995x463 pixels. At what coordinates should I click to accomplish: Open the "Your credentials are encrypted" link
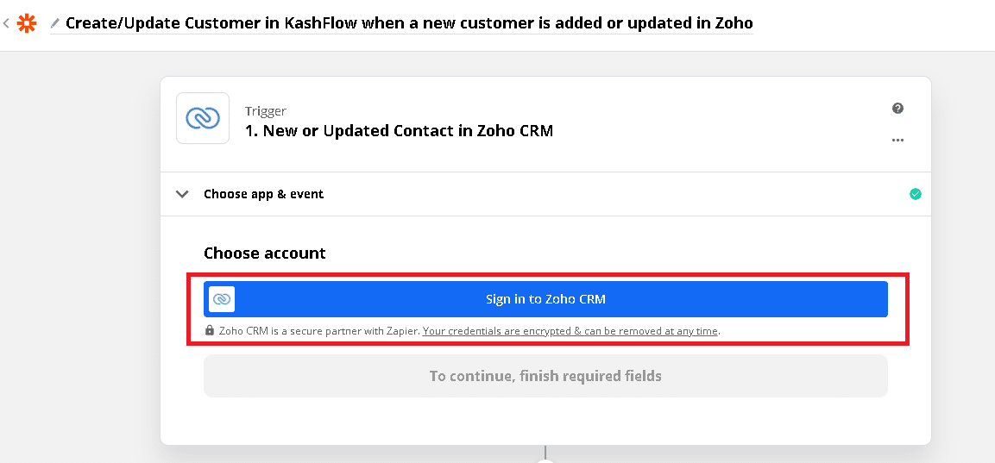(x=570, y=330)
